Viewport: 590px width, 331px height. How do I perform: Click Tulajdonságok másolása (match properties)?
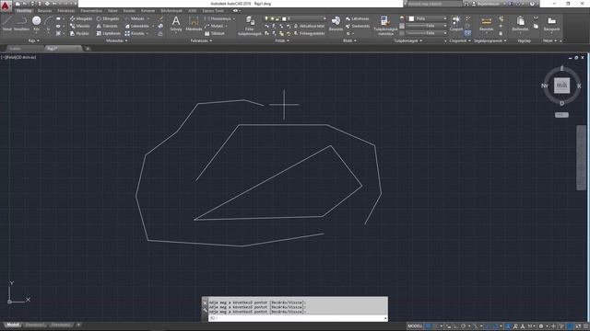click(x=385, y=26)
